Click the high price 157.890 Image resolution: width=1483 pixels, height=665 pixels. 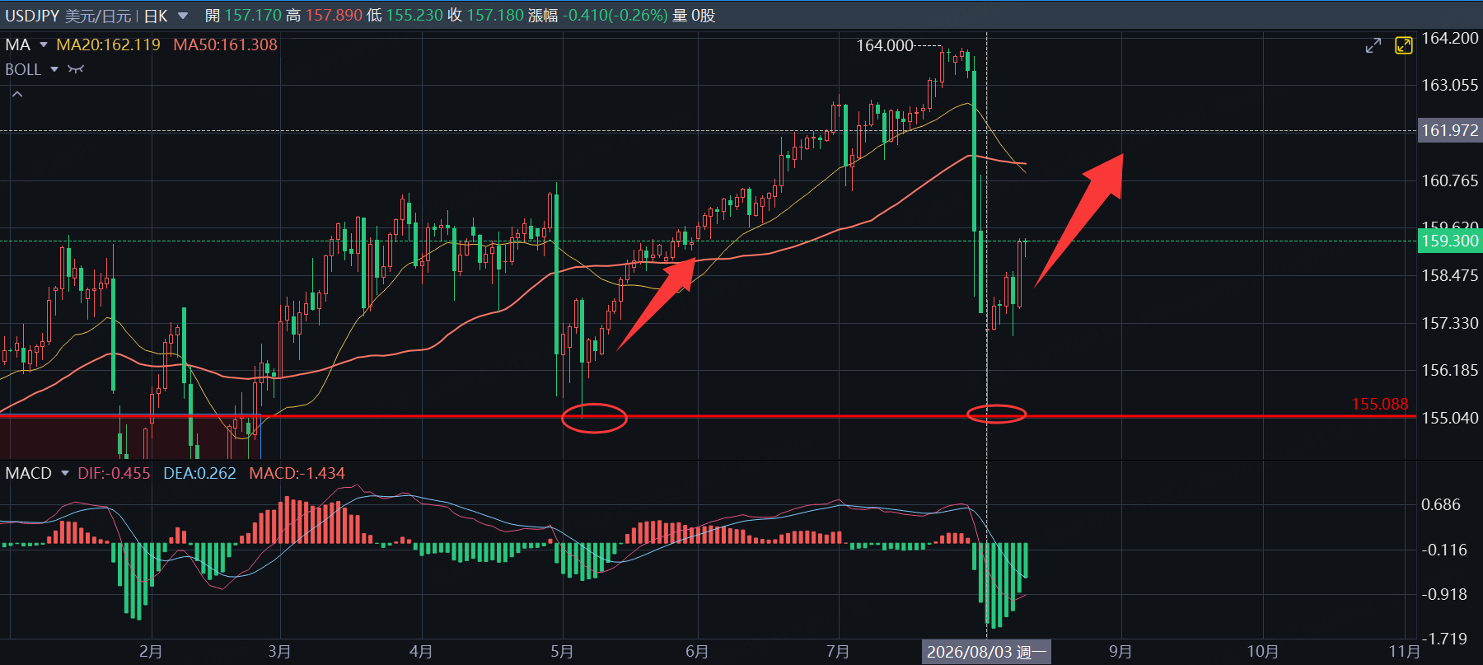click(334, 16)
